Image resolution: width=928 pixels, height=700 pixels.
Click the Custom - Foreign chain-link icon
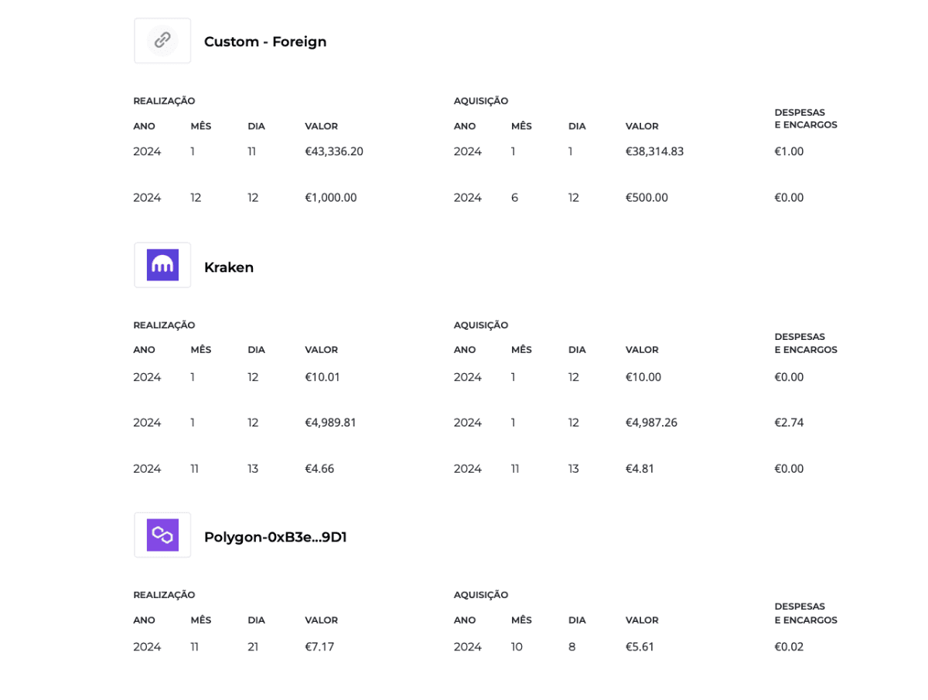pyautogui.click(x=162, y=41)
